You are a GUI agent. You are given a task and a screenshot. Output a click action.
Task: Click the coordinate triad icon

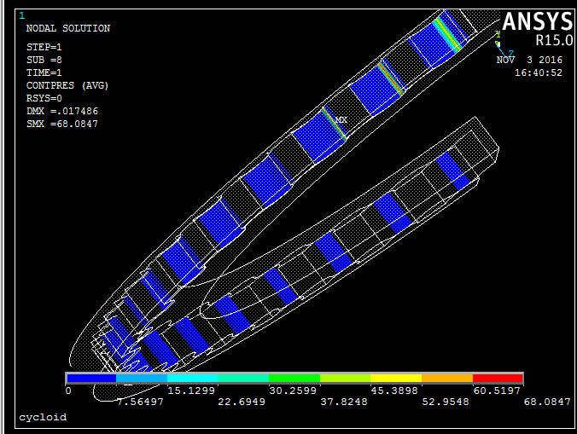point(504,45)
